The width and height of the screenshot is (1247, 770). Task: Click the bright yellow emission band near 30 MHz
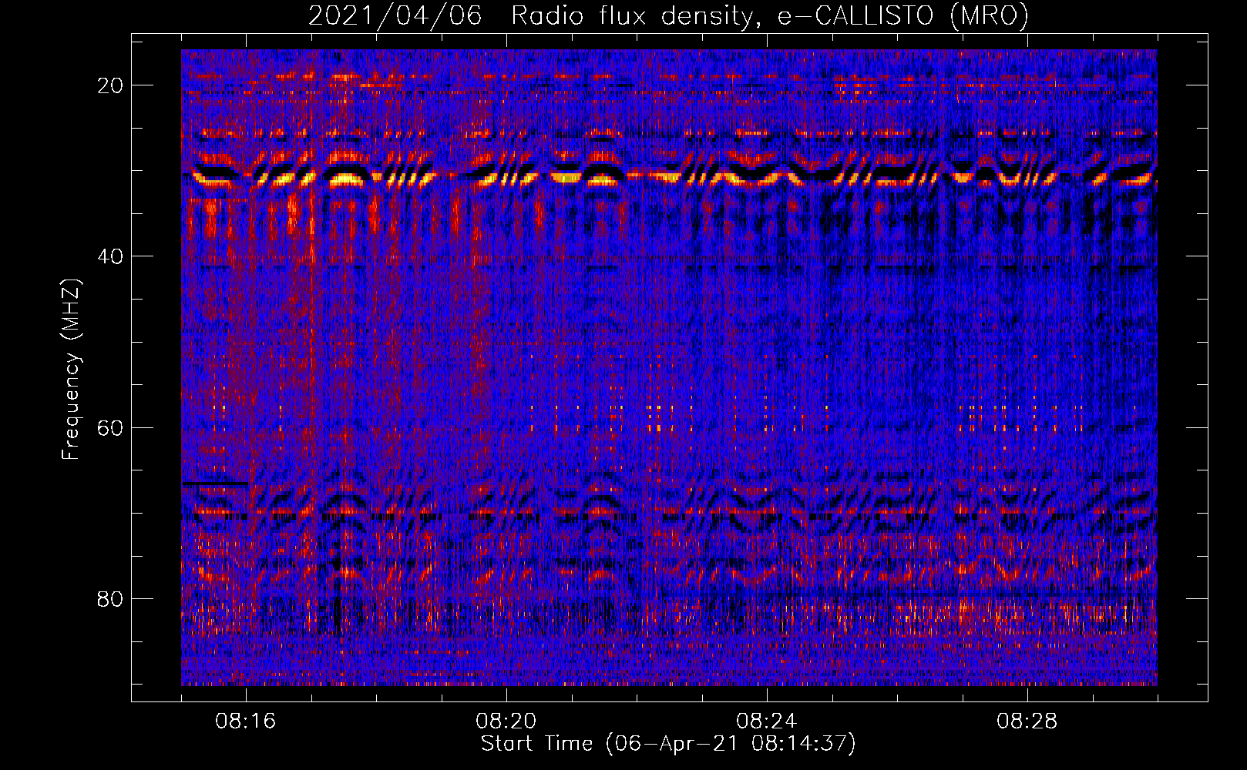pos(669,178)
